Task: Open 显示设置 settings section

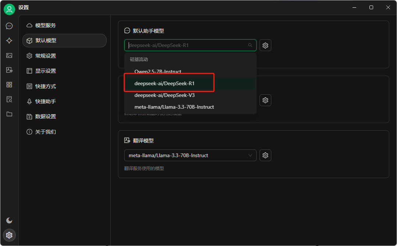Action: click(x=64, y=71)
